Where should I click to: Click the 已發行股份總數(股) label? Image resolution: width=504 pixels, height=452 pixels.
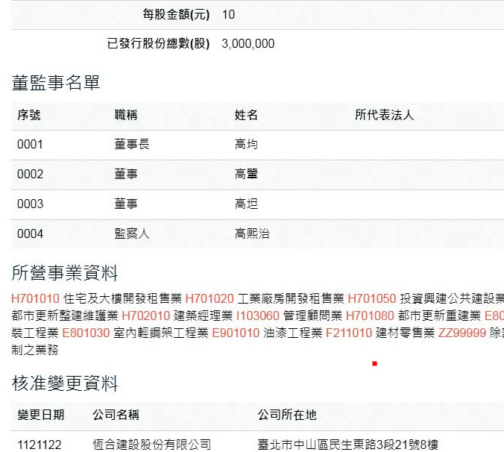click(x=158, y=44)
